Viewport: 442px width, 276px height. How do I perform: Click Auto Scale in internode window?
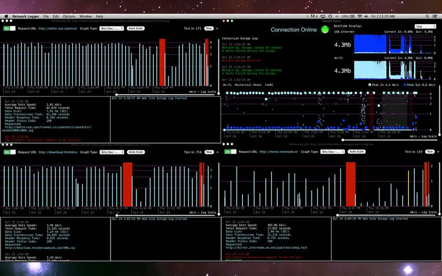point(356,151)
